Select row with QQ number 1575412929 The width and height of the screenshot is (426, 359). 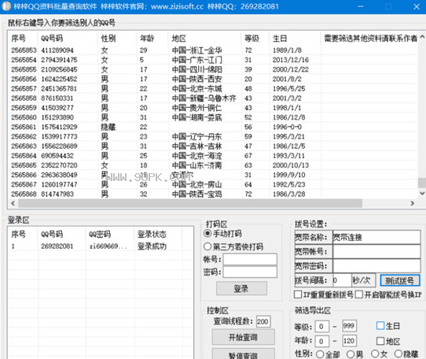(213, 127)
